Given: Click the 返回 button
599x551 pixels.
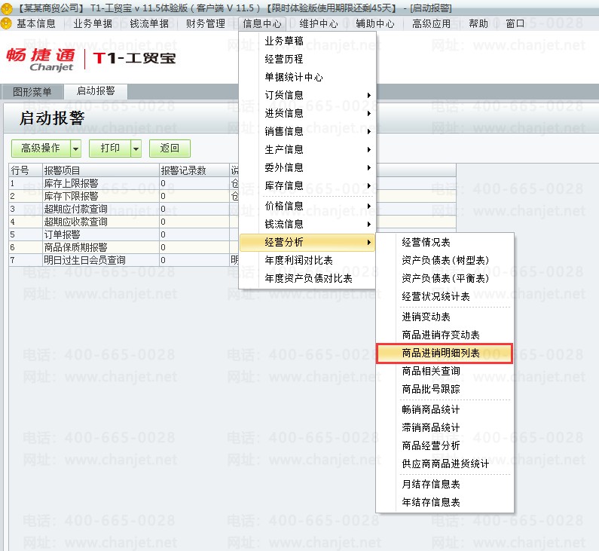Looking at the screenshot, I should 170,148.
